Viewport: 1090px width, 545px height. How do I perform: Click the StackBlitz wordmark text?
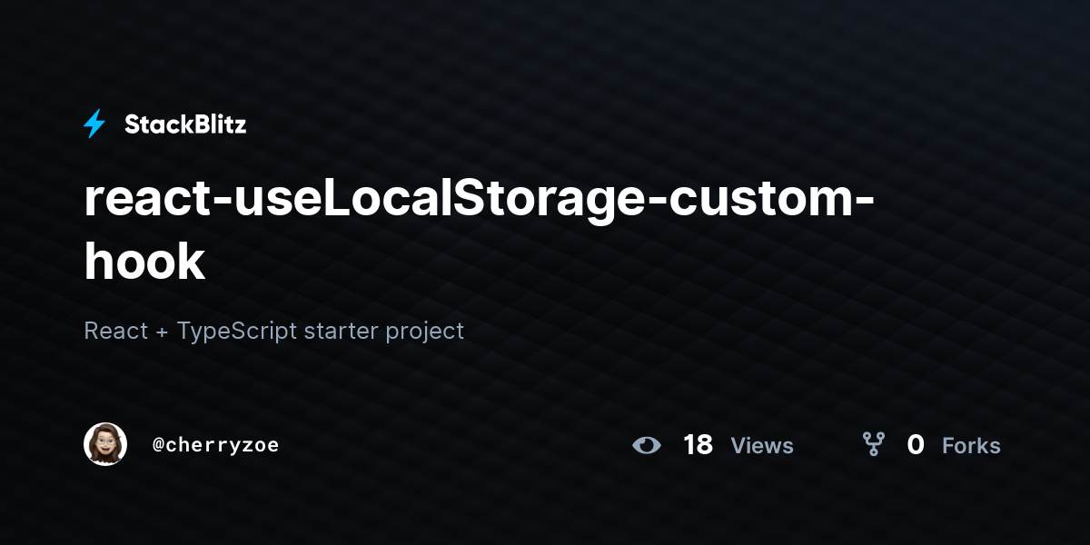point(185,124)
